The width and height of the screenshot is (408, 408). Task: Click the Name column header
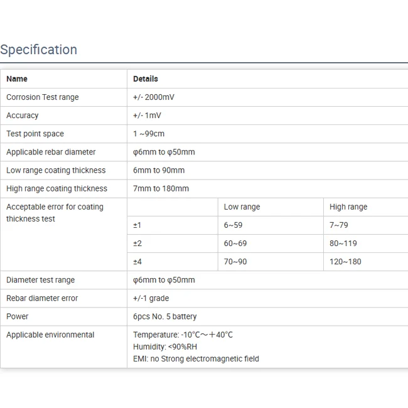(17, 79)
